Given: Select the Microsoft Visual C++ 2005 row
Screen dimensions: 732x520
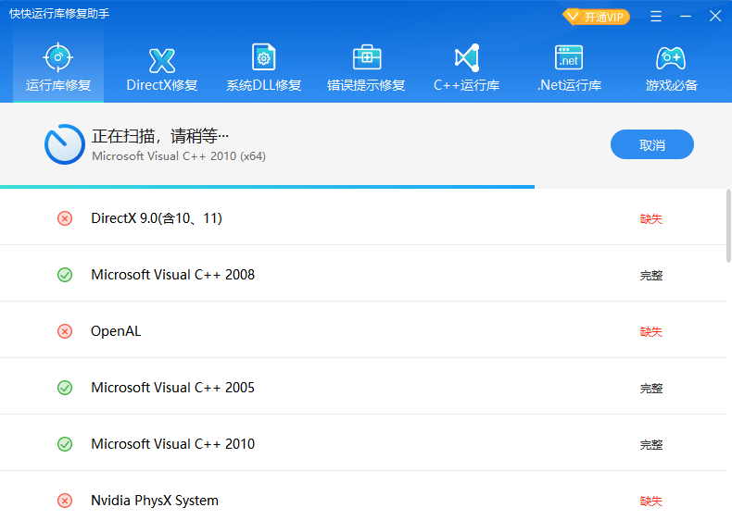Looking at the screenshot, I should tap(172, 388).
